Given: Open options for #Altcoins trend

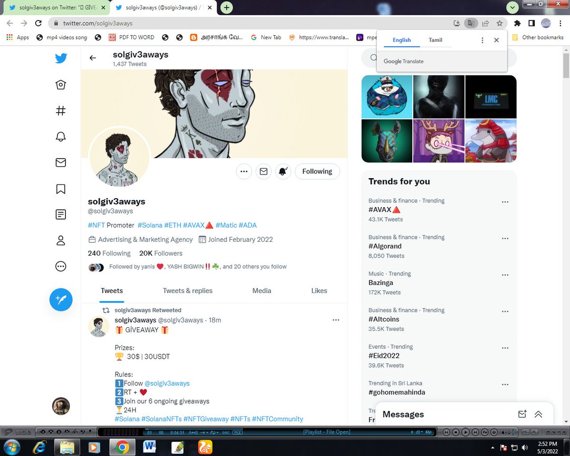Looking at the screenshot, I should point(505,312).
